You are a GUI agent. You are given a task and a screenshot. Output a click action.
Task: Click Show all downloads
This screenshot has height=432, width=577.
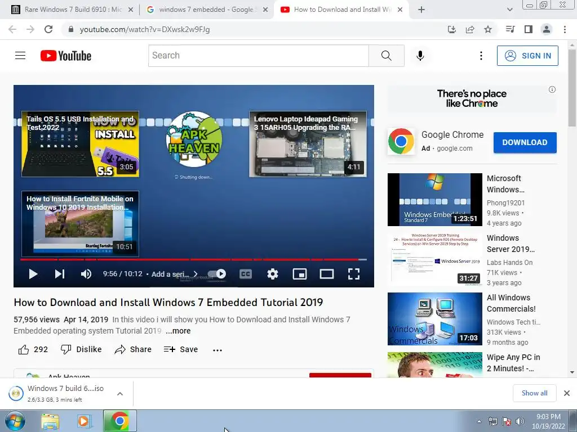pyautogui.click(x=534, y=393)
